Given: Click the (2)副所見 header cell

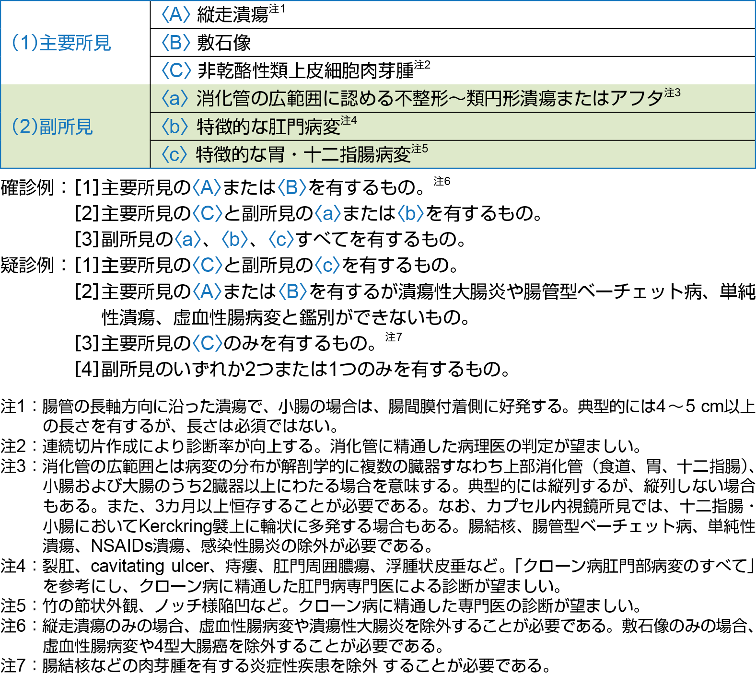Looking at the screenshot, I should [52, 127].
